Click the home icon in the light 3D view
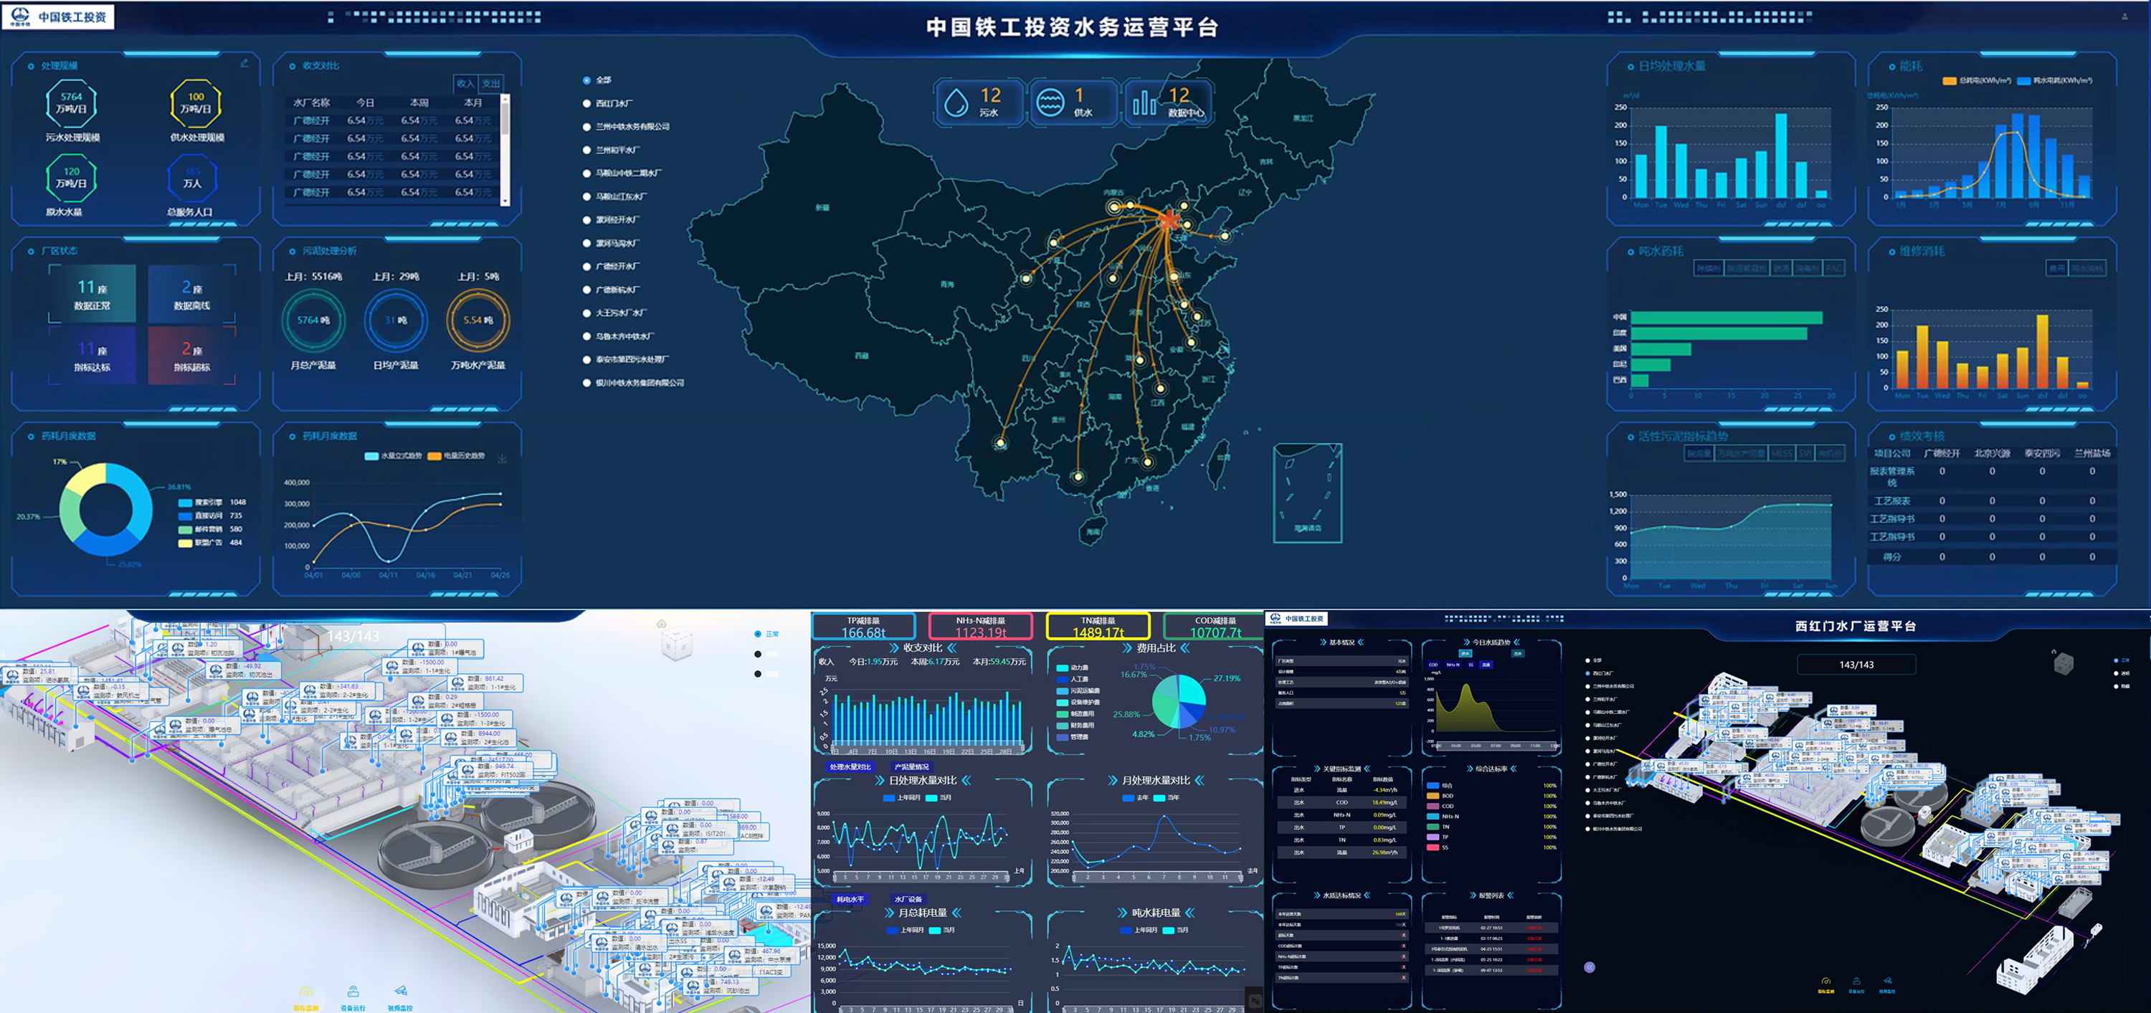This screenshot has height=1013, width=2151. click(x=661, y=623)
